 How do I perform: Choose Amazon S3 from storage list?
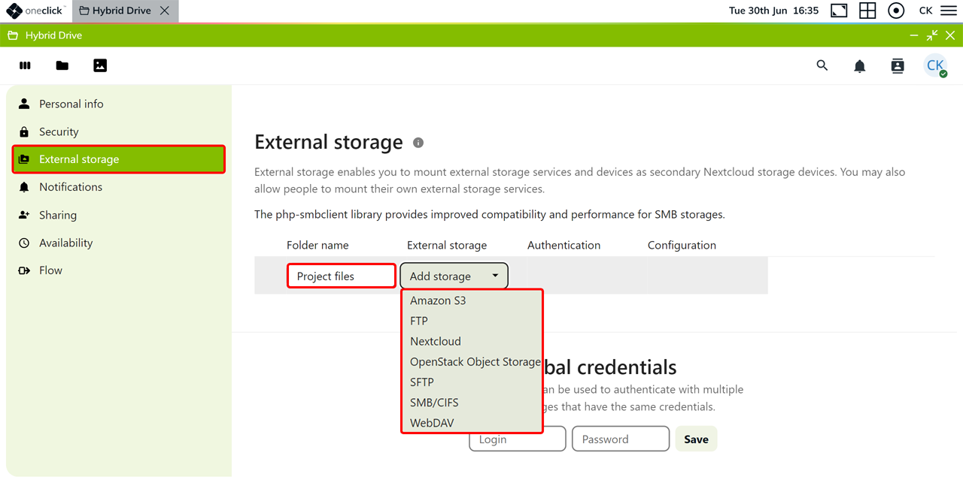[472, 300]
